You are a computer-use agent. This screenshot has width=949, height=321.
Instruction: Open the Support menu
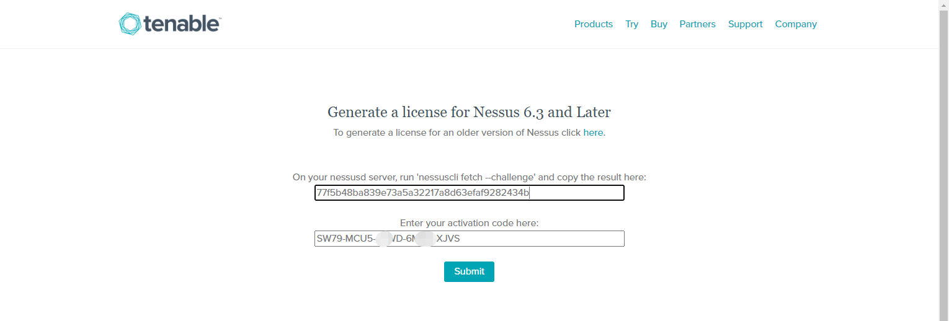745,24
